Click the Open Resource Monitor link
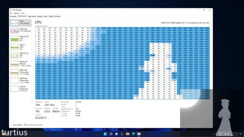The image size is (244, 137). pos(35,125)
